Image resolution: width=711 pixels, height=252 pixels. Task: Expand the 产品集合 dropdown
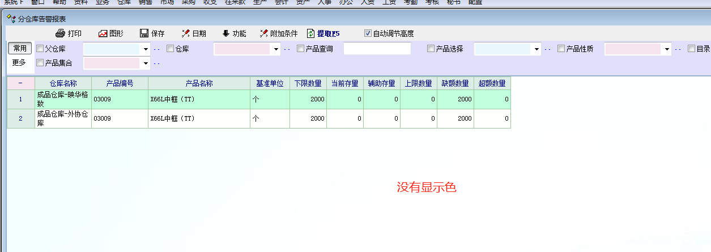146,63
